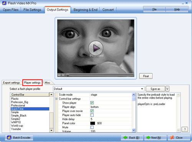Click the orange X Close icon
Screen dimensions: 192x142
coord(172,137)
